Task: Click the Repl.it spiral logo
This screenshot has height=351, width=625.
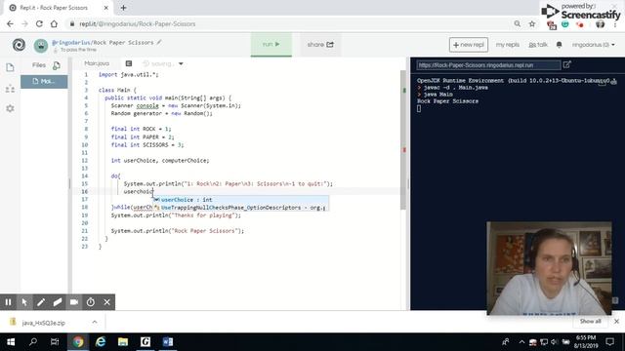Action: click(19, 45)
